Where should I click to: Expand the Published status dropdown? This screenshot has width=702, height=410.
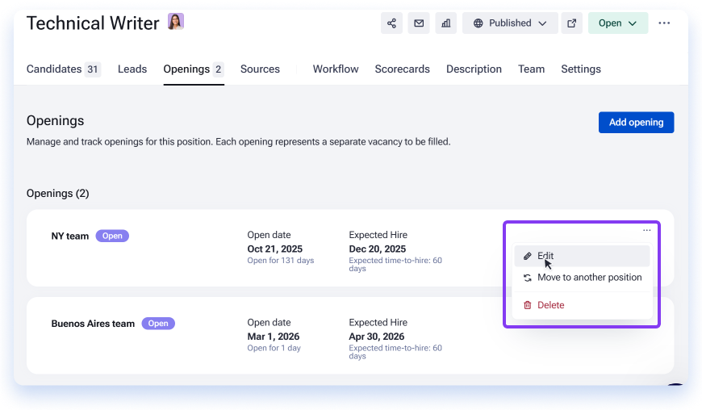[510, 23]
